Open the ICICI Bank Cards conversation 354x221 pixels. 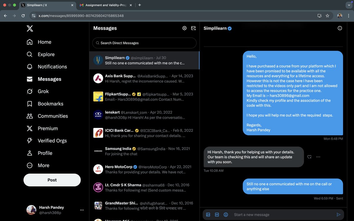click(x=144, y=133)
